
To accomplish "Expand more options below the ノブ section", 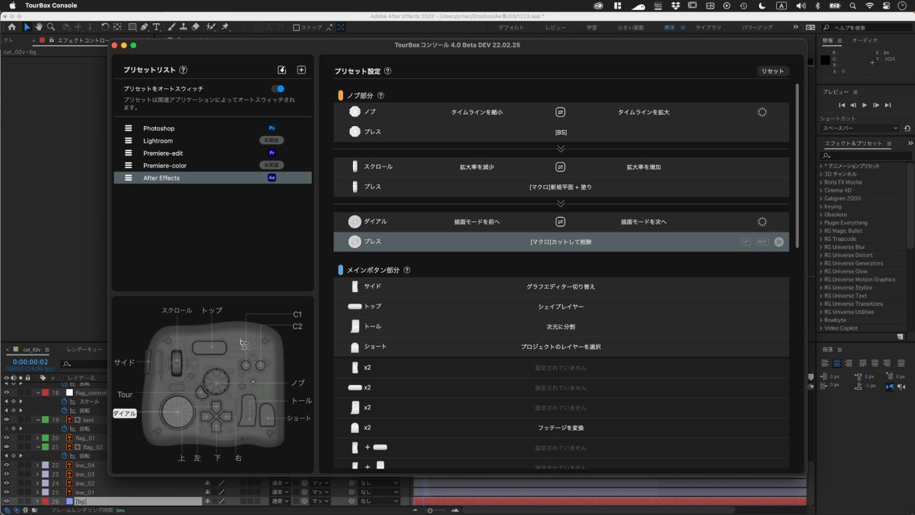I will tap(561, 149).
